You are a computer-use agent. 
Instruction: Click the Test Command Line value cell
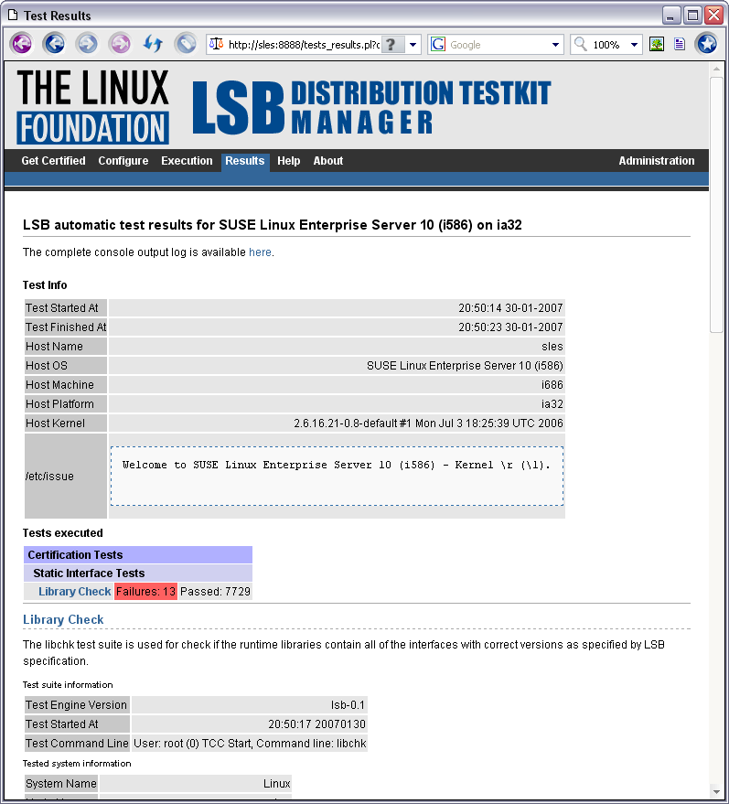250,744
